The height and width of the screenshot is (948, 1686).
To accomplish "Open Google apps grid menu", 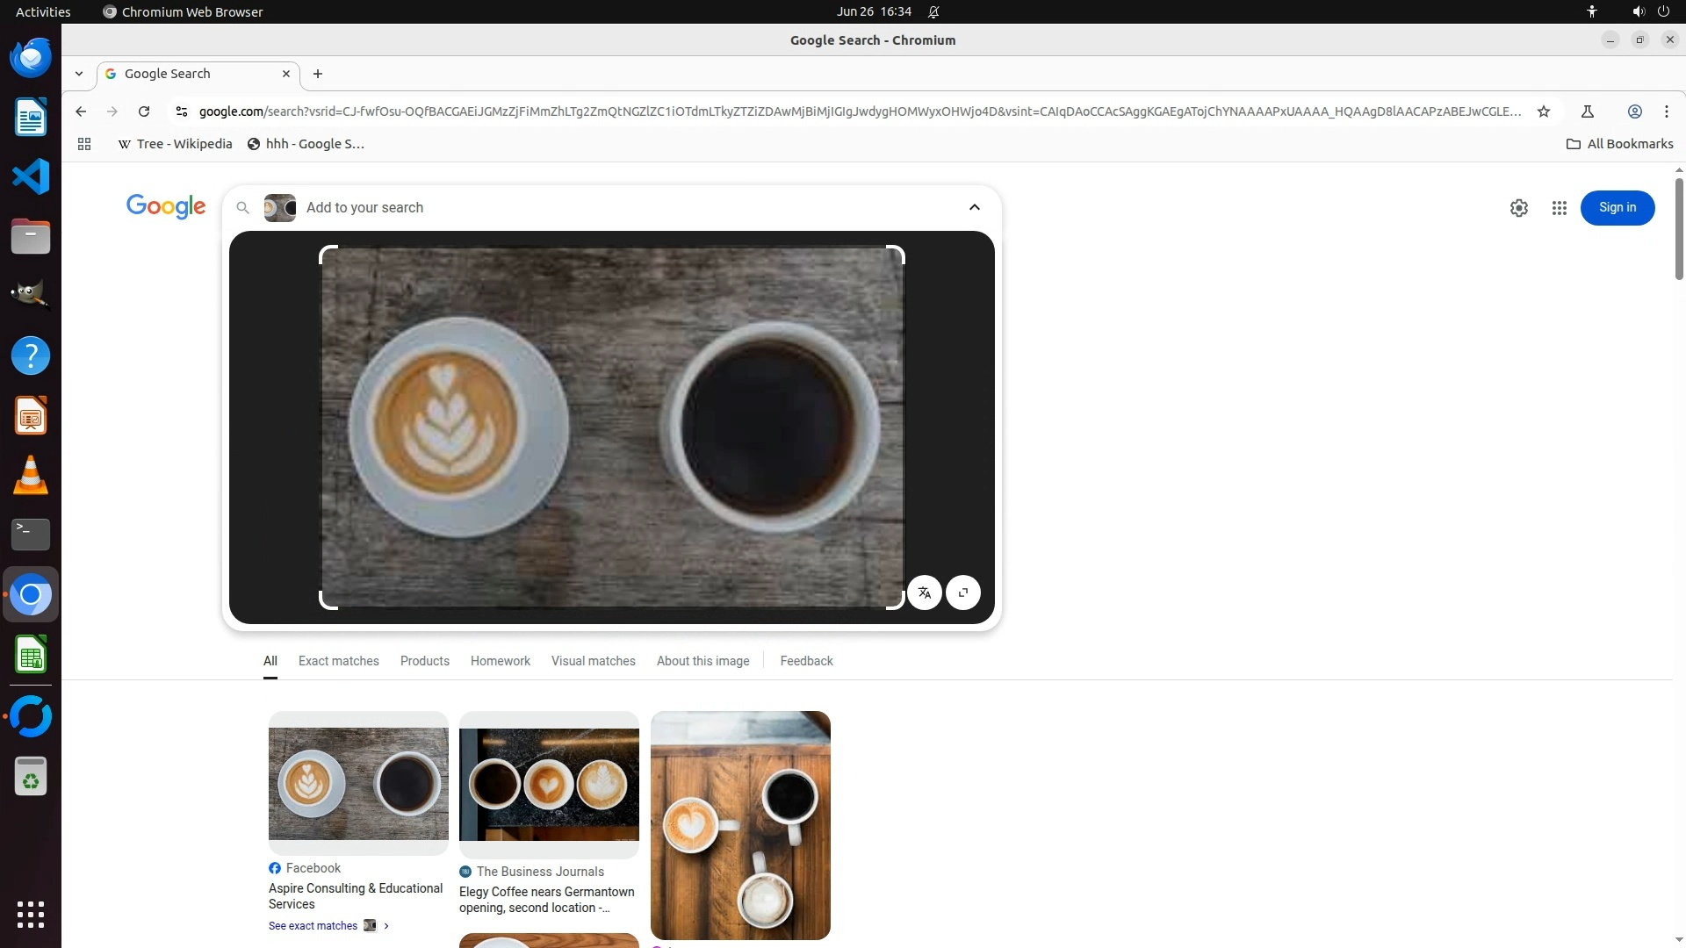I will click(1559, 208).
